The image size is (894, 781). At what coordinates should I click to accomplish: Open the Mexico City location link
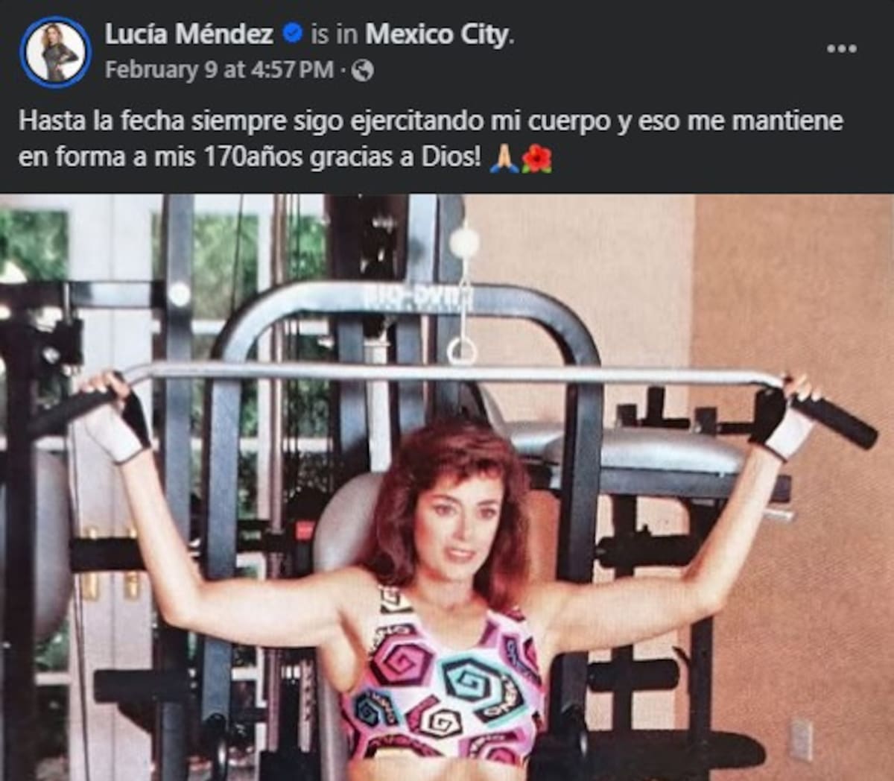tap(438, 34)
